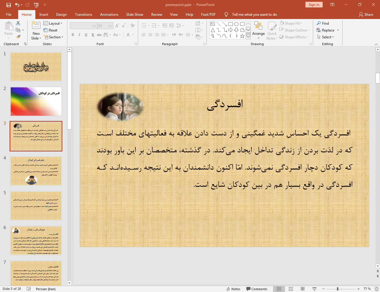Click the Tell me lightbulb icon
This screenshot has width=380, height=292.
(x=226, y=14)
